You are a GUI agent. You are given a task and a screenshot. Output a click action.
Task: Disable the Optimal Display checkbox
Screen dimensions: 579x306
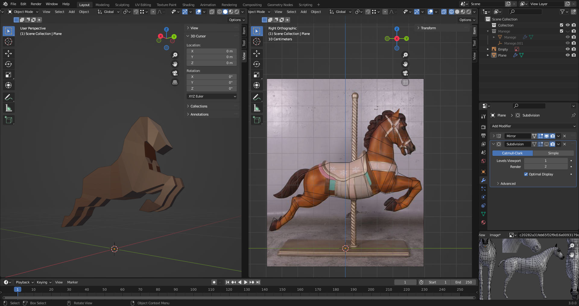(526, 174)
